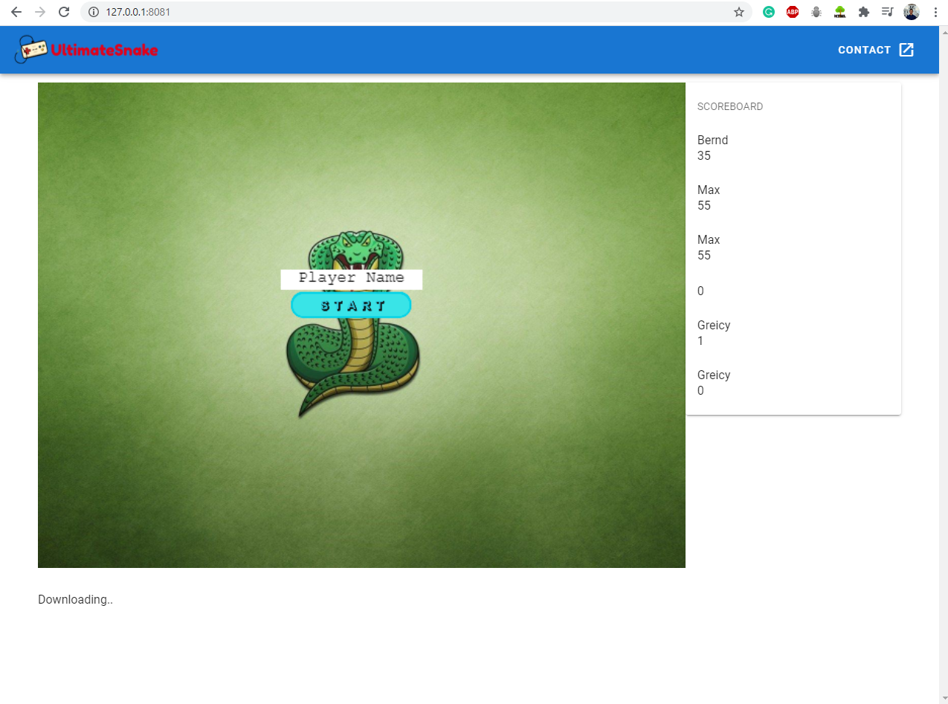The height and width of the screenshot is (704, 948).
Task: Open the CONTACT link
Action: 864,50
